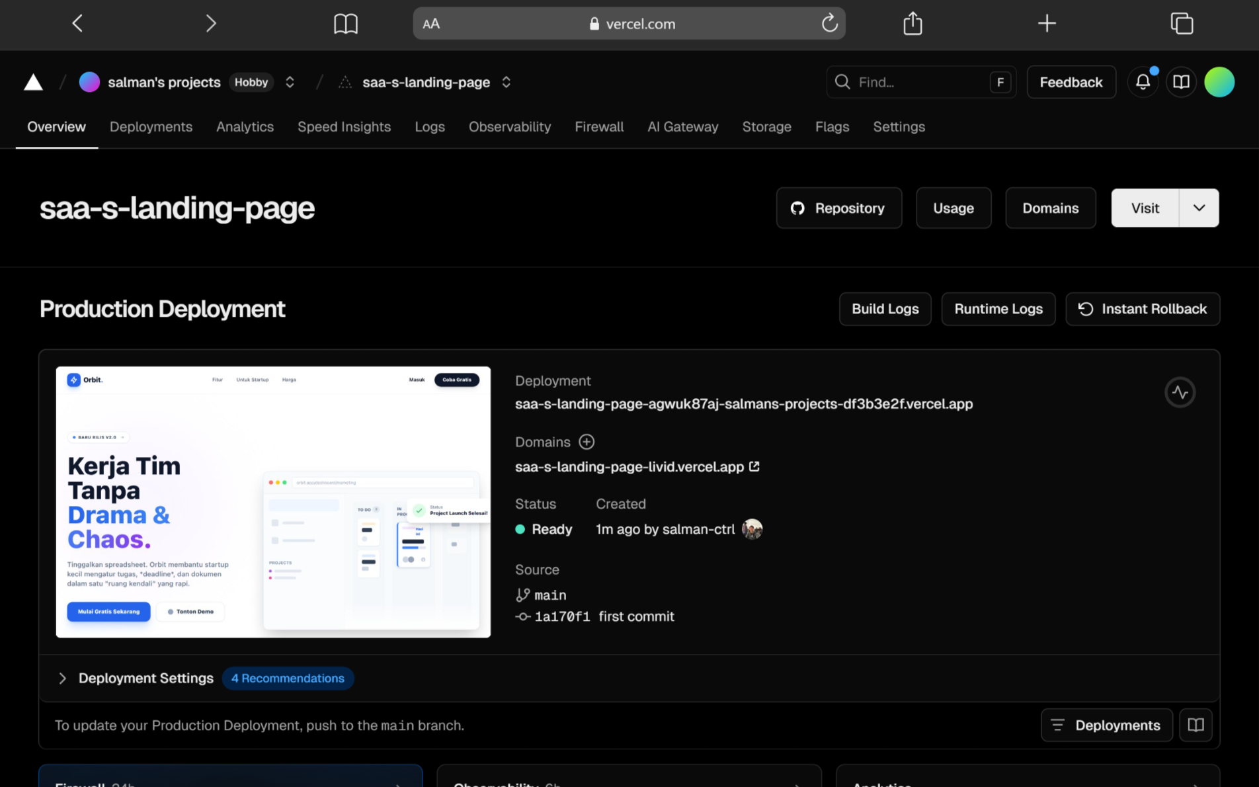Screen dimensions: 1259x787
Task: Open external link icon next to domain
Action: tap(754, 467)
